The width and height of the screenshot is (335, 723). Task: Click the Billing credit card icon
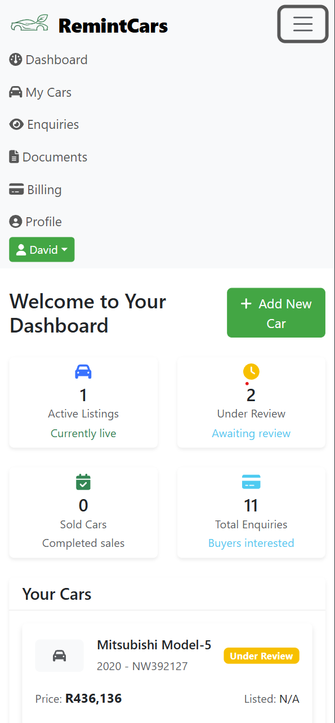[x=16, y=190]
